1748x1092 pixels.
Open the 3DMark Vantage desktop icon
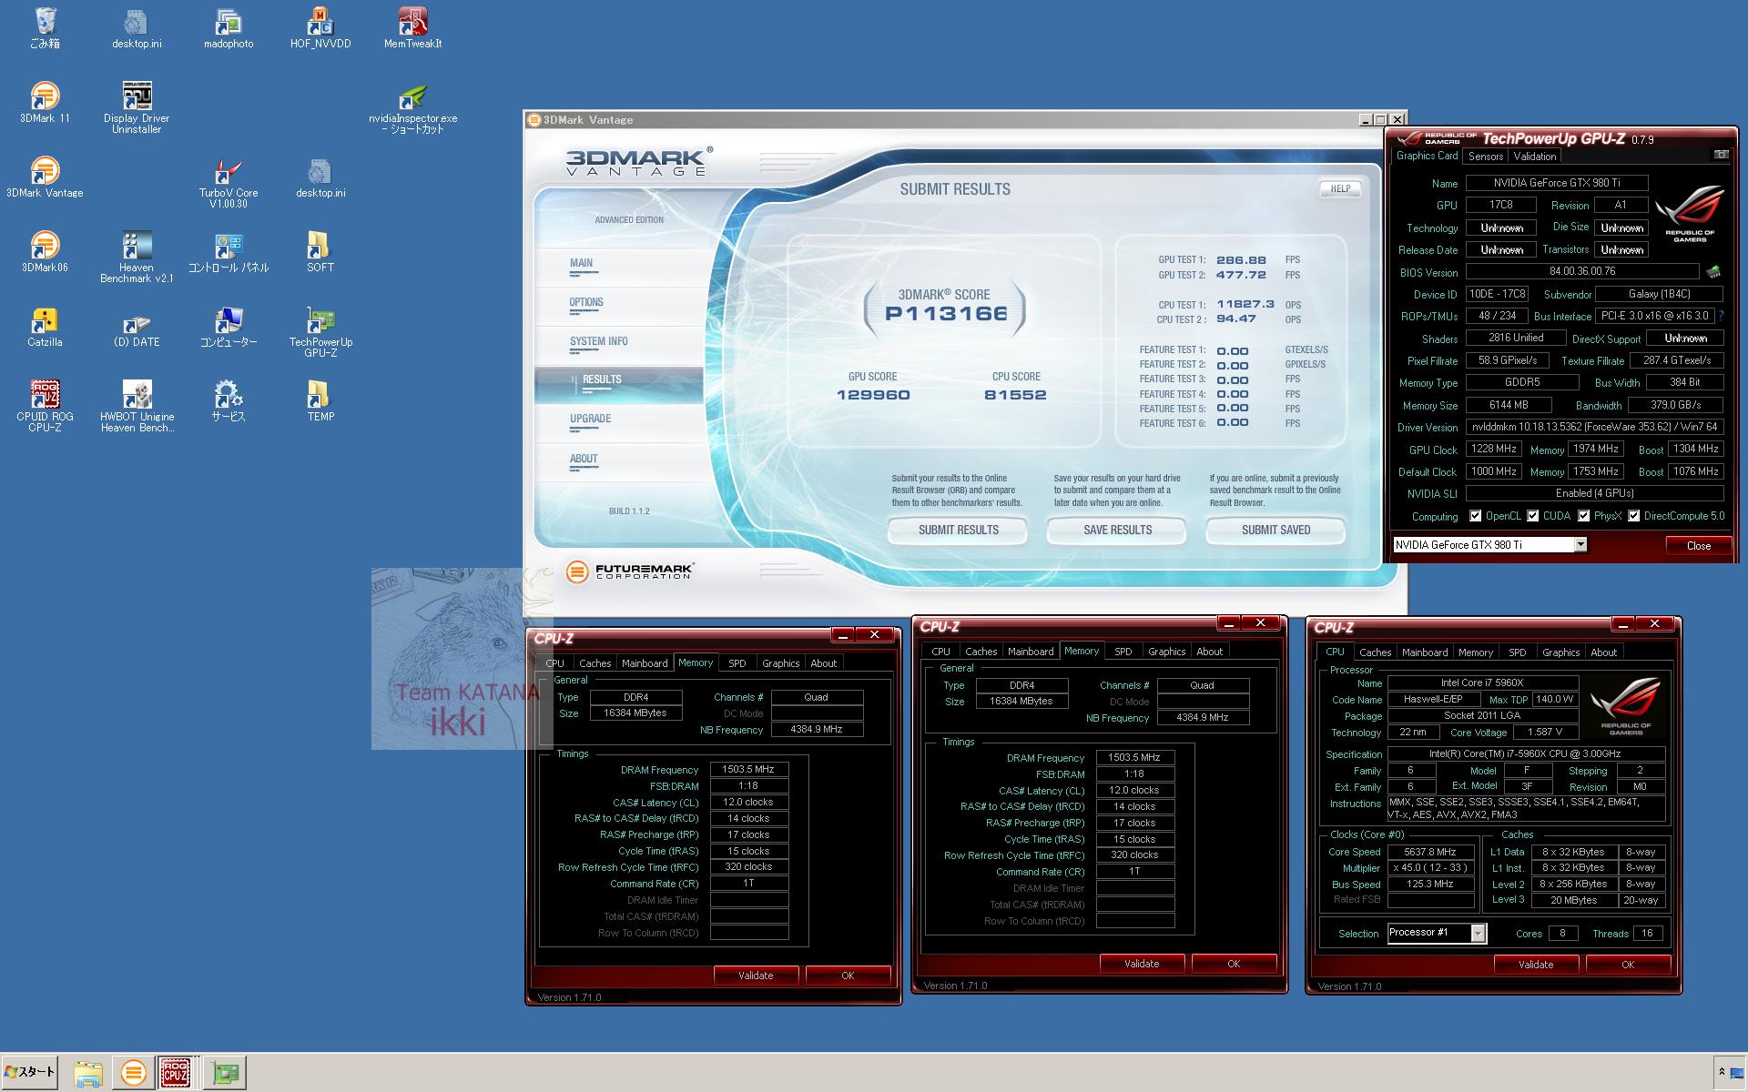point(45,177)
